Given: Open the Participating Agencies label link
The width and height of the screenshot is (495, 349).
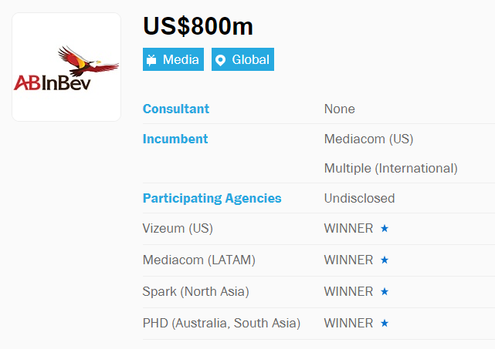Looking at the screenshot, I should (x=212, y=198).
